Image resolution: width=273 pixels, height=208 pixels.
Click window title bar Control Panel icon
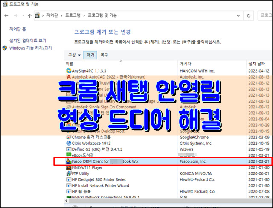coord(5,4)
